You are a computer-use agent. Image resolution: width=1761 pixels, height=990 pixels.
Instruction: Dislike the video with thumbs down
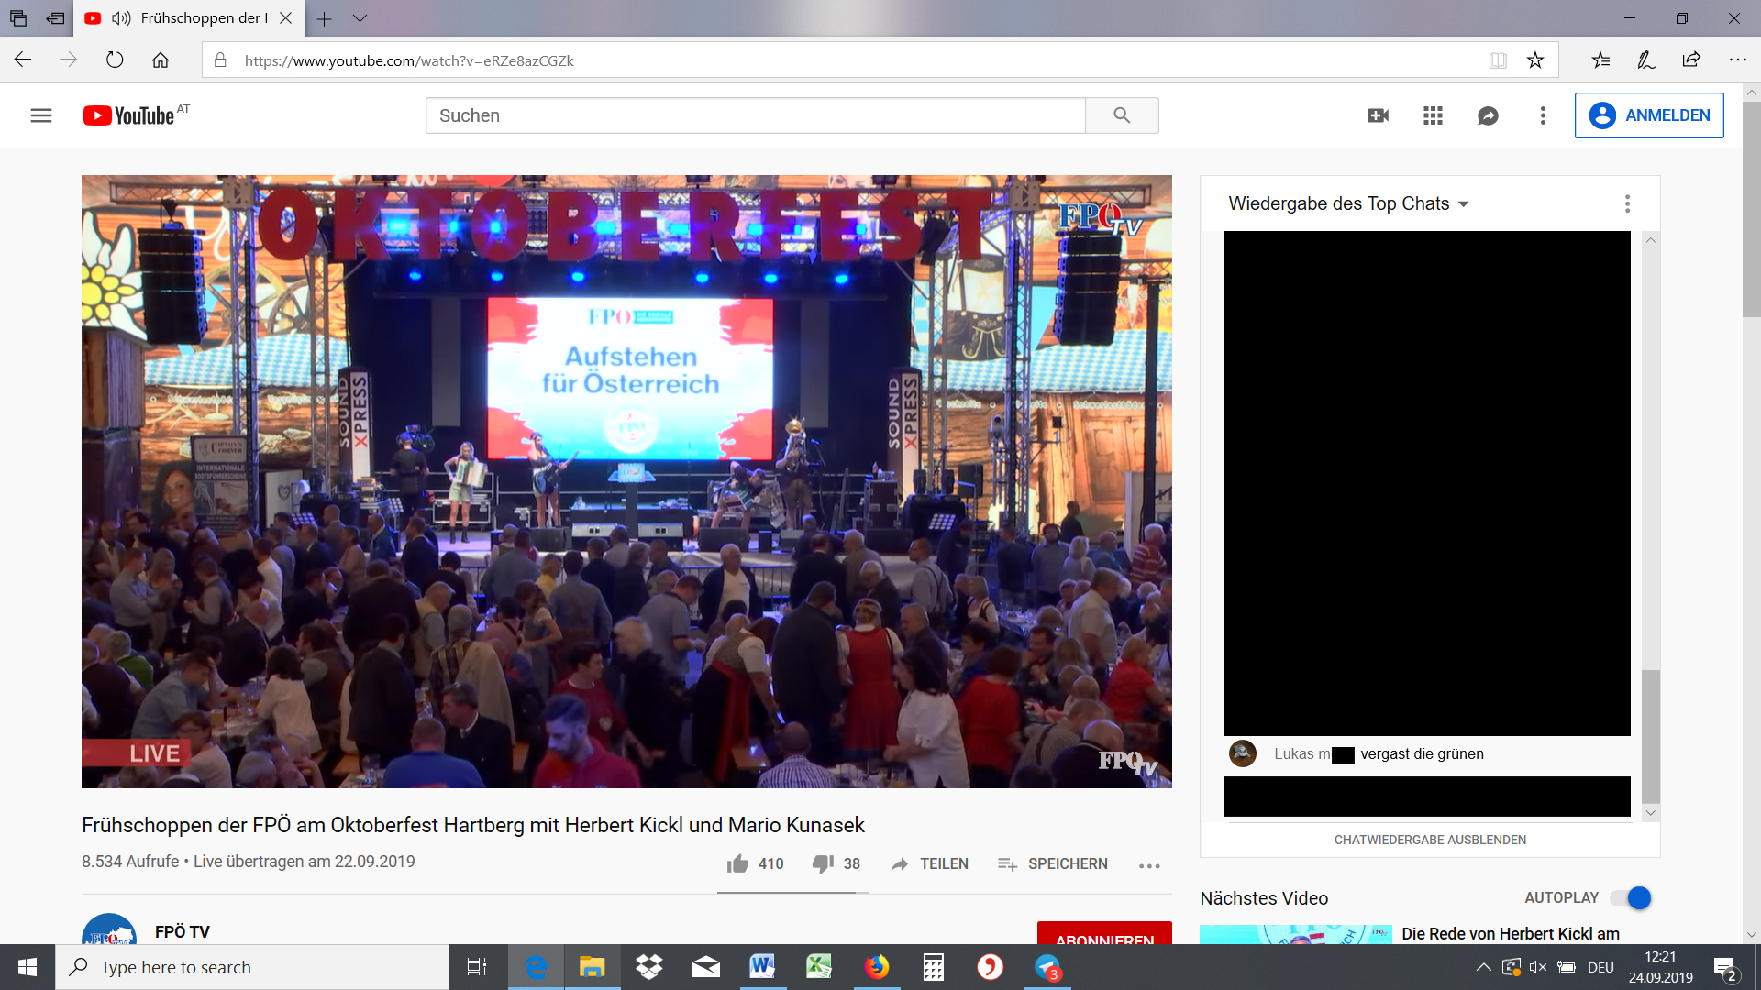823,863
